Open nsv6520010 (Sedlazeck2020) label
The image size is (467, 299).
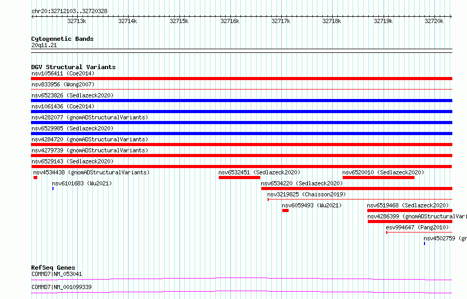[x=383, y=172]
